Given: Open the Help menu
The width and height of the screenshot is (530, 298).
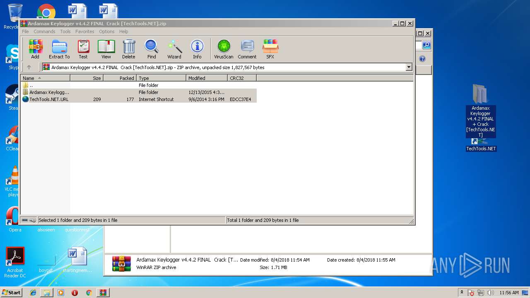Looking at the screenshot, I should [x=123, y=31].
